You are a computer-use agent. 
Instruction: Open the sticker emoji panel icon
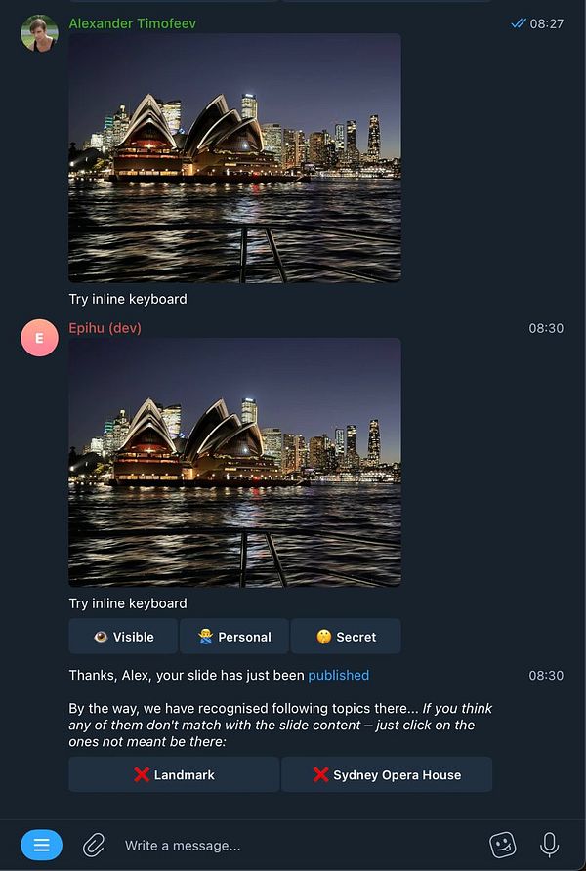pyautogui.click(x=503, y=845)
